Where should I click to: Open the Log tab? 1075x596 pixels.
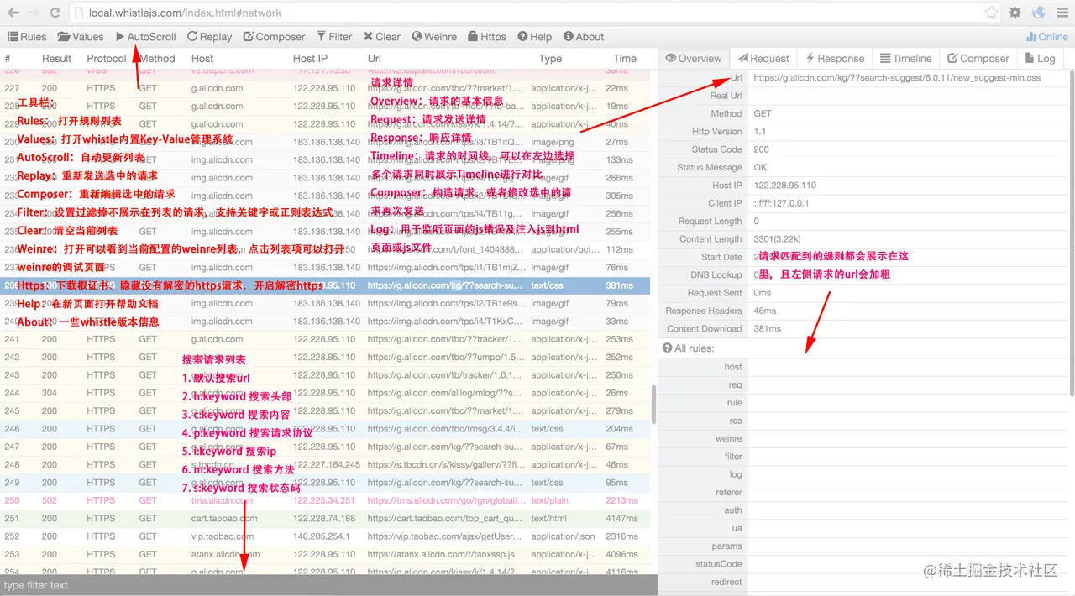(x=1040, y=59)
